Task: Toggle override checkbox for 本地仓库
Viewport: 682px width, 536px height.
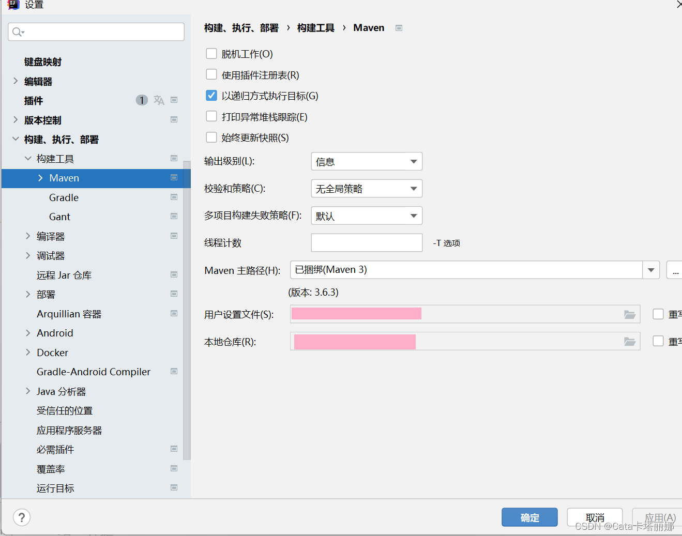Action: (658, 341)
